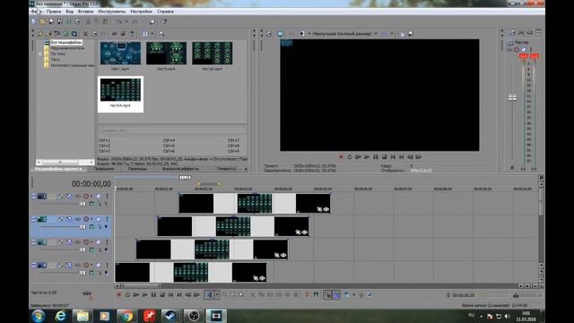Image resolution: width=574 pixels, height=323 pixels.
Task: Switch to the Видеоэффекты tab
Action: 180,169
